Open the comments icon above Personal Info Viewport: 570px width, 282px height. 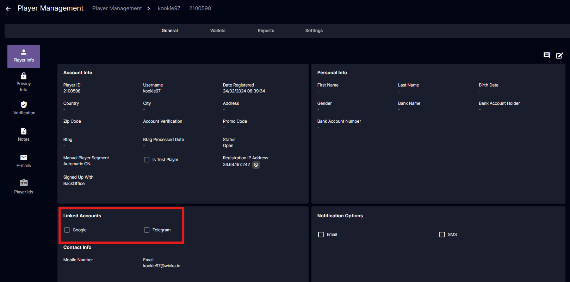[547, 55]
